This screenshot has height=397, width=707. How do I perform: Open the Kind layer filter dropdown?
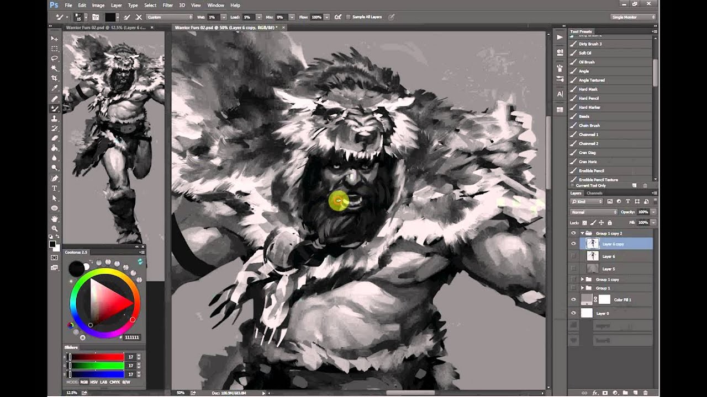pyautogui.click(x=587, y=202)
